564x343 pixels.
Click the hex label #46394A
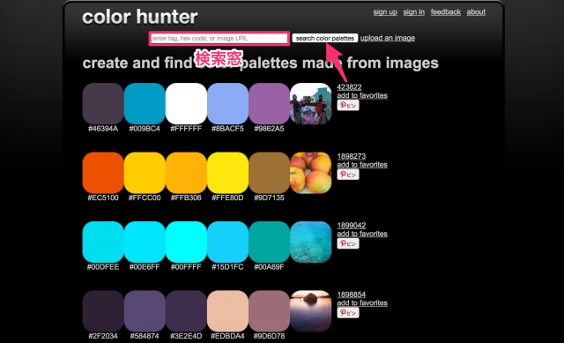click(103, 129)
